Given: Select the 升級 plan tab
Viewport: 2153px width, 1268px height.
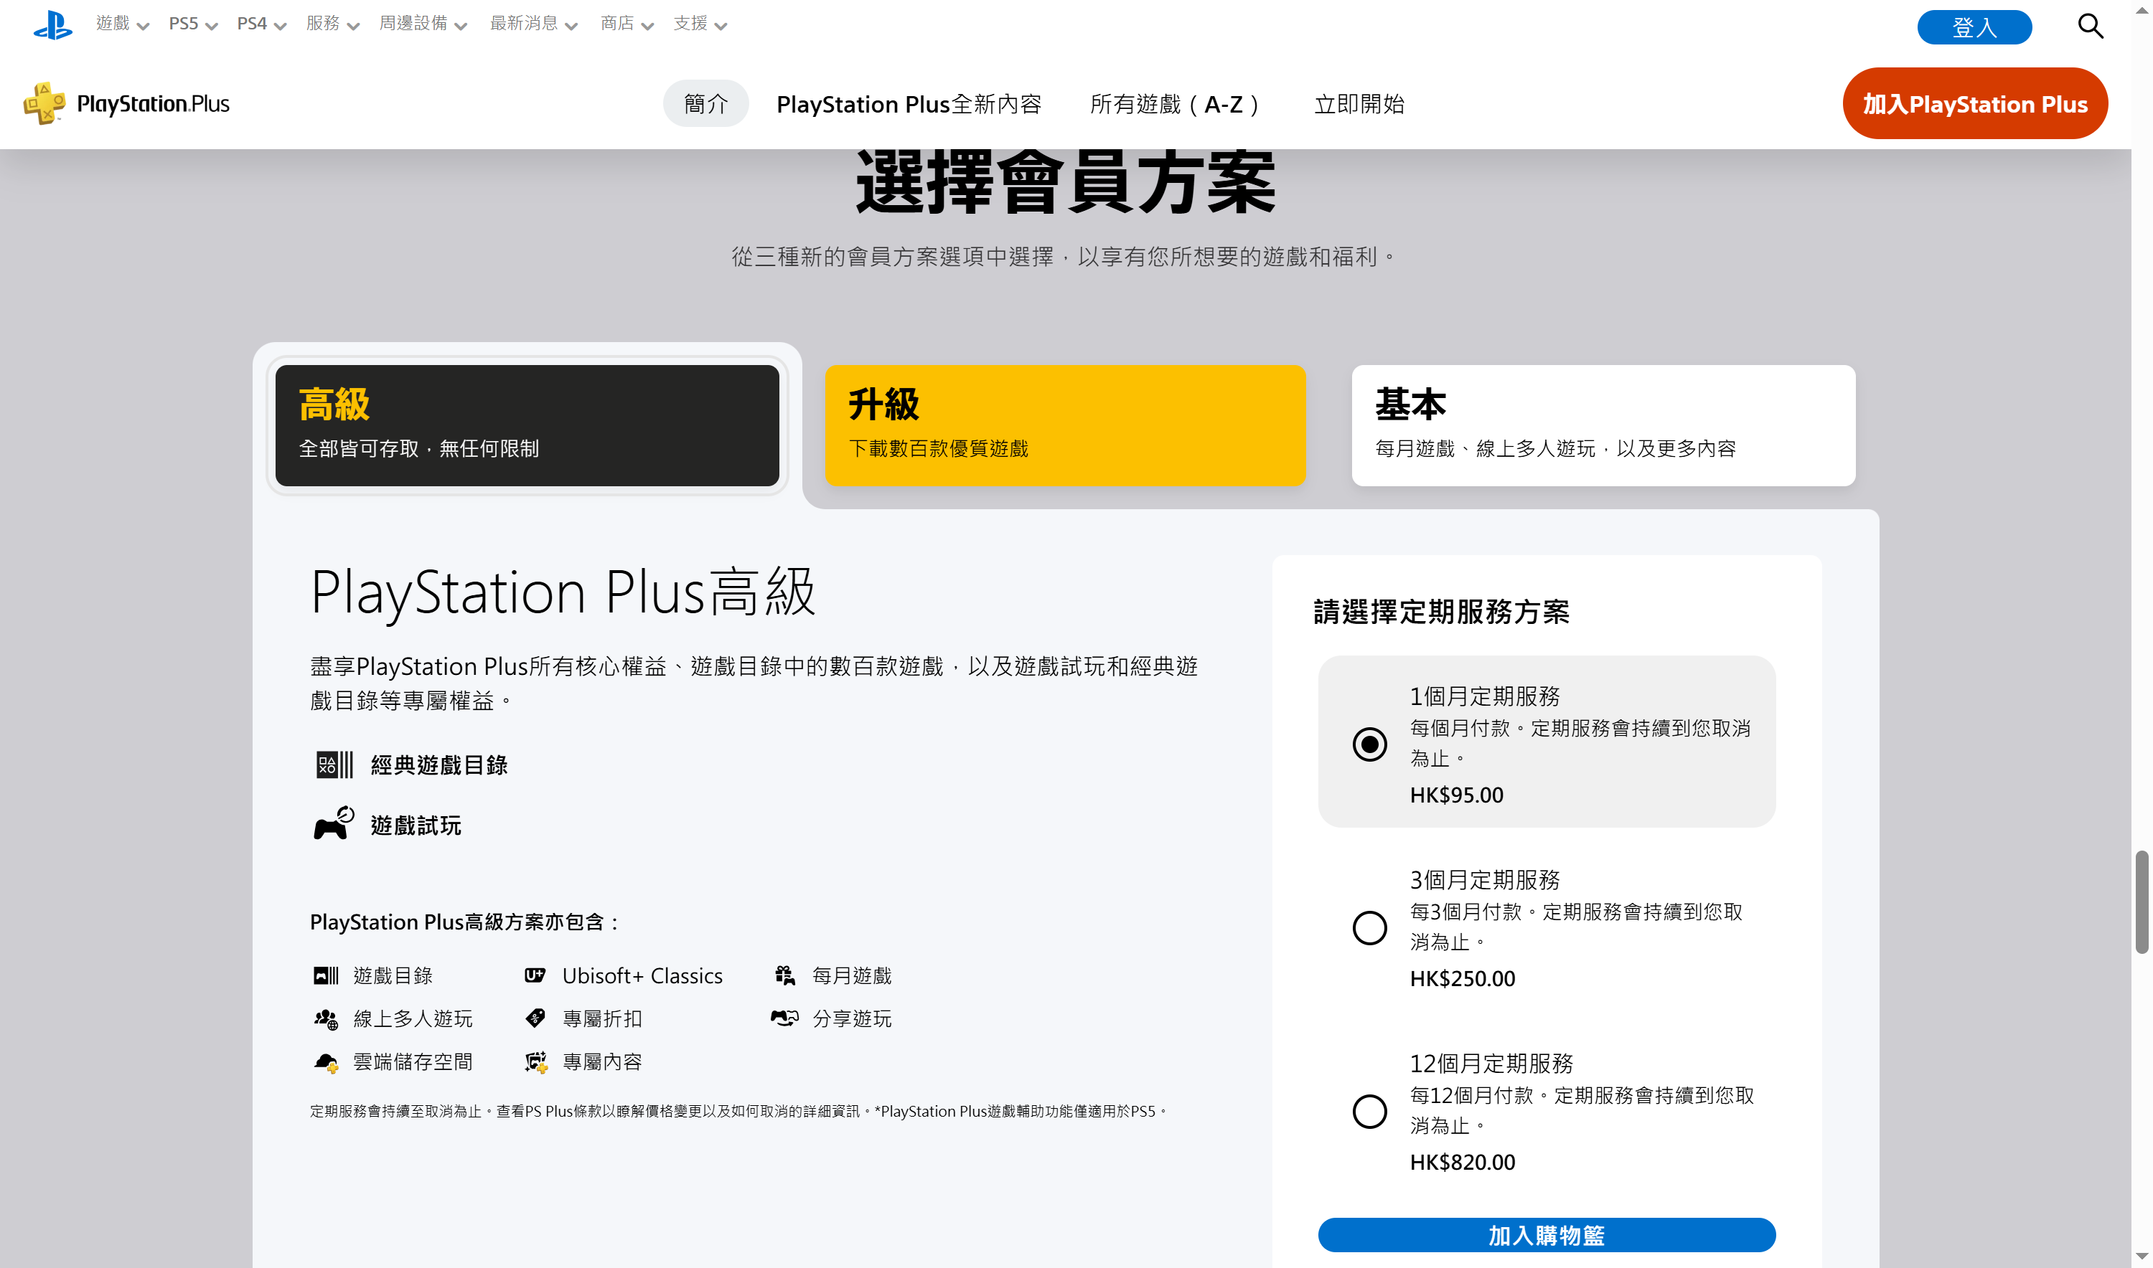Looking at the screenshot, I should [1064, 425].
